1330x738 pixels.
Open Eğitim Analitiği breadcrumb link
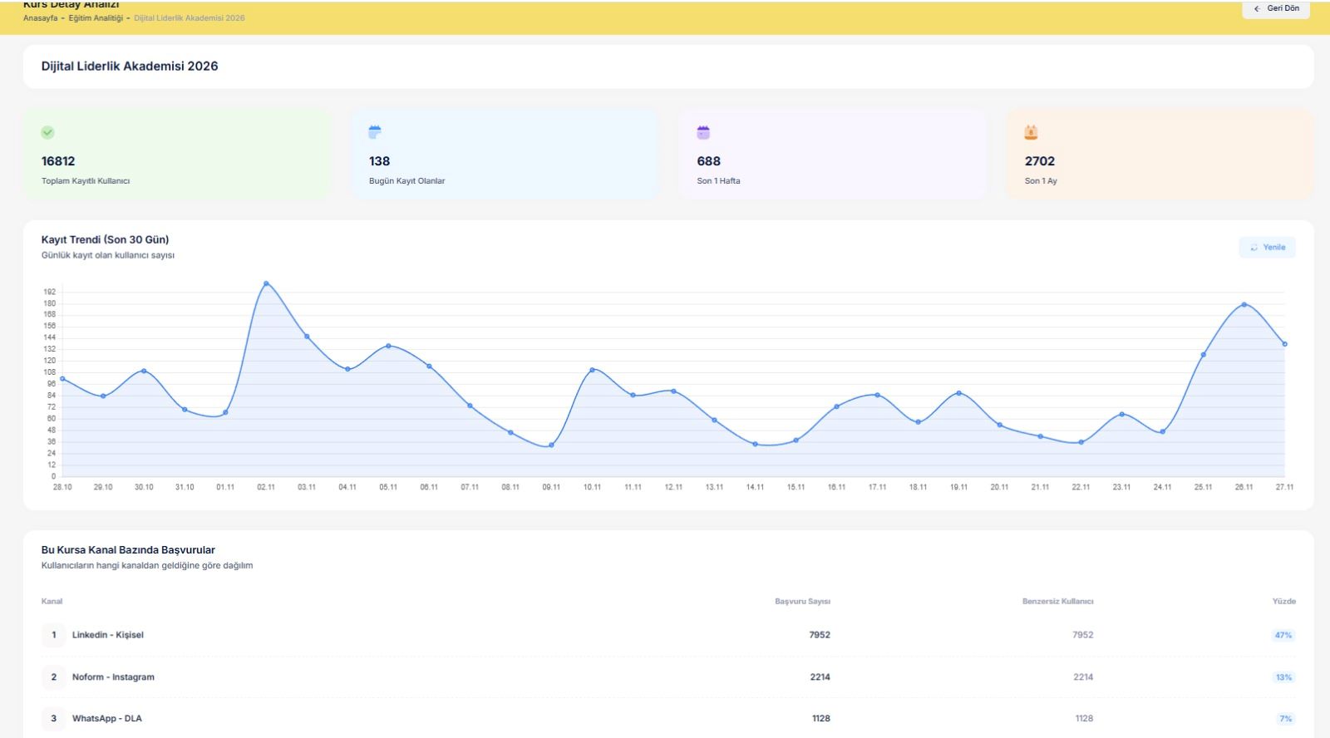pos(96,18)
